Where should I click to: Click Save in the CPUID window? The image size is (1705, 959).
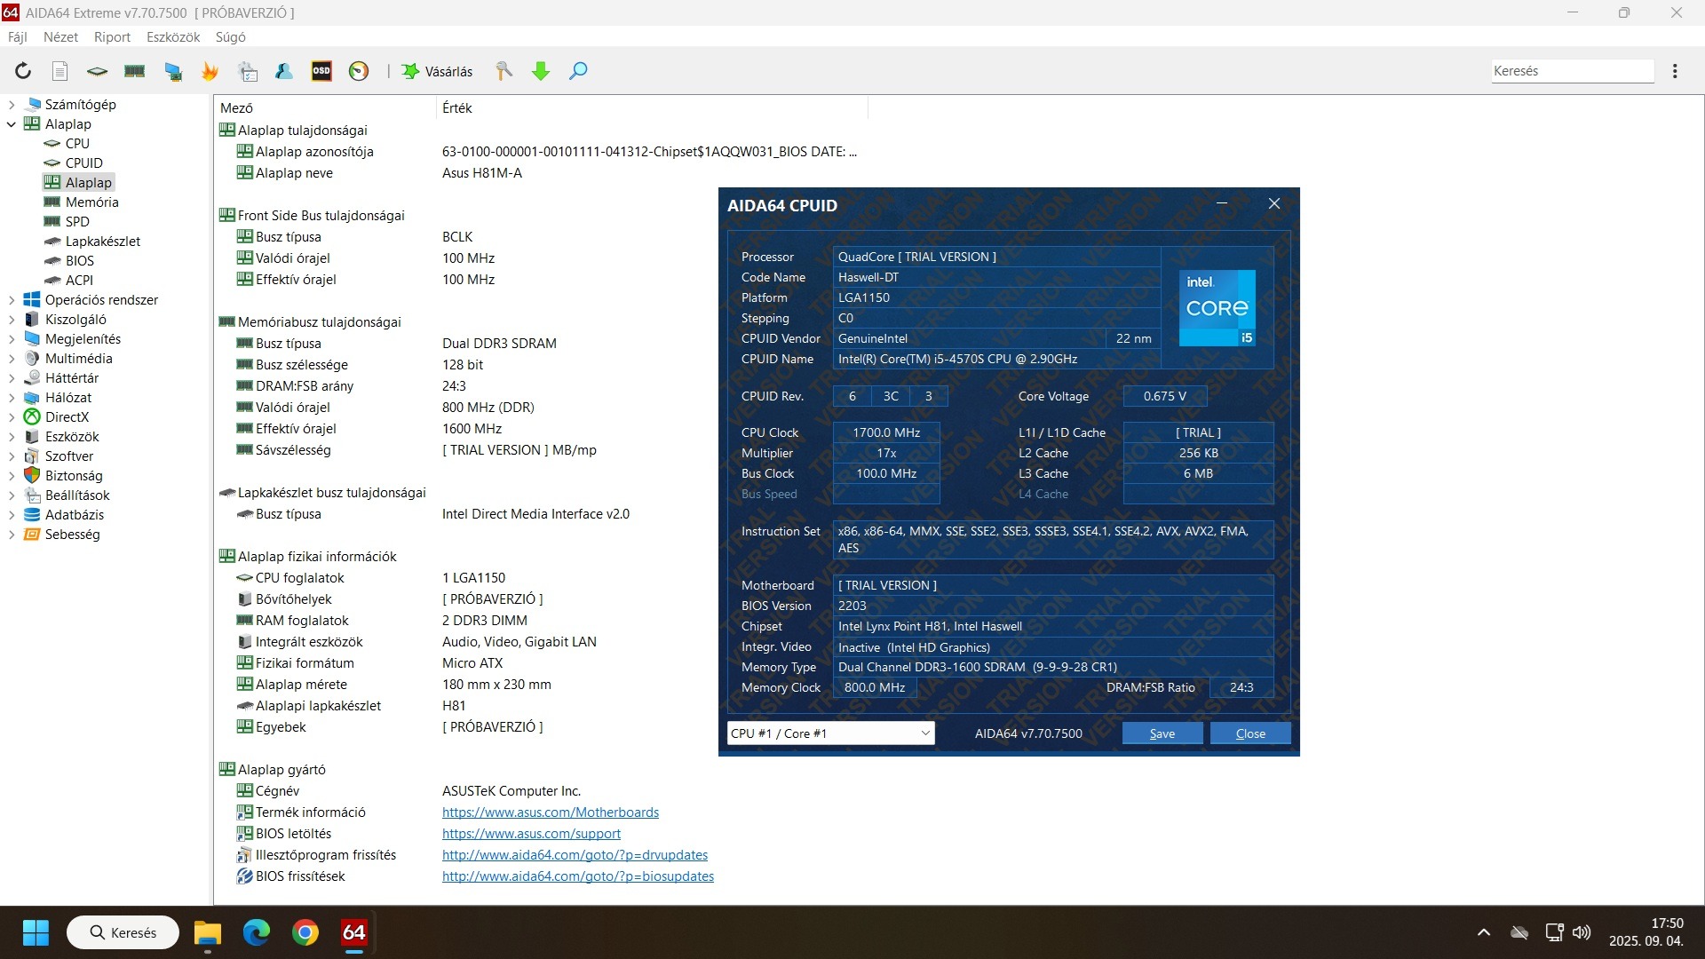pyautogui.click(x=1162, y=733)
